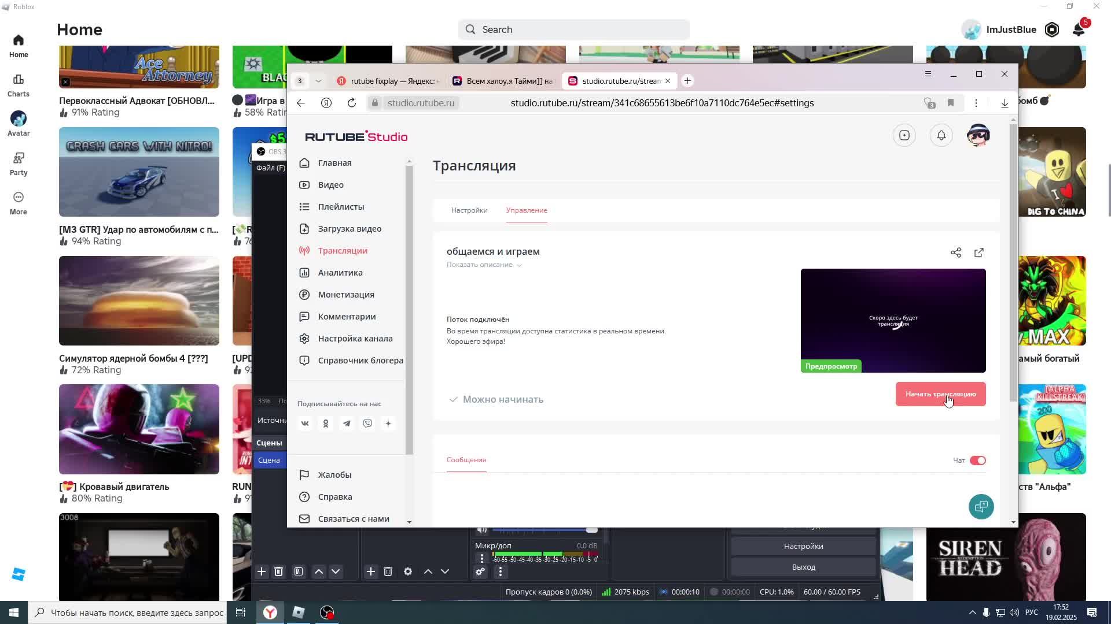Open Справочник блогера link
Image resolution: width=1111 pixels, height=624 pixels.
click(x=360, y=361)
